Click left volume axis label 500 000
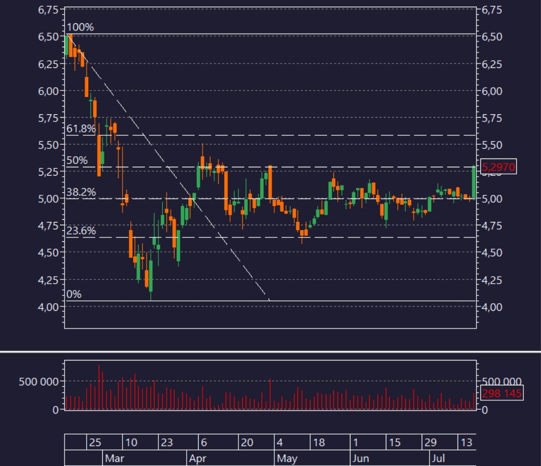The width and height of the screenshot is (541, 466). click(39, 382)
